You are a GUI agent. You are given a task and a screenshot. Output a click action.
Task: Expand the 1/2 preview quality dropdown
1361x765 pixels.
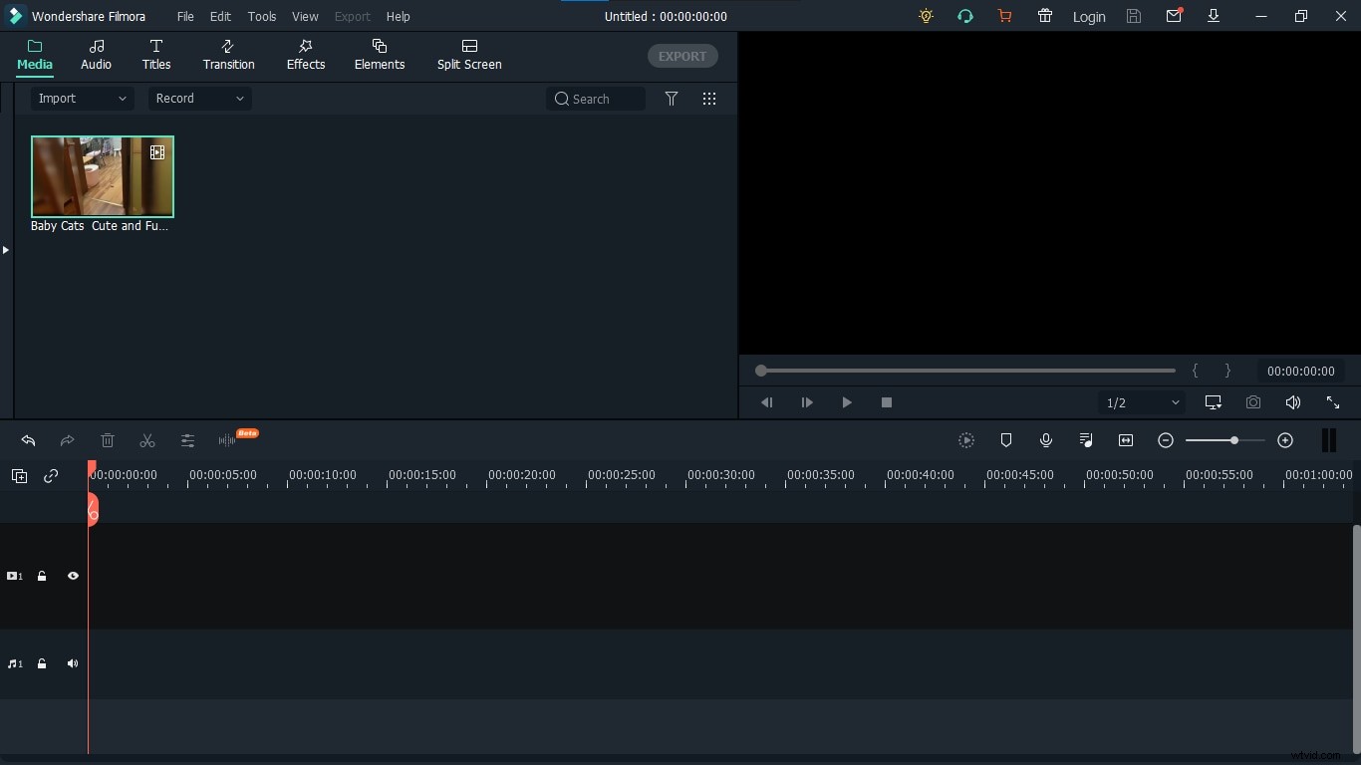[x=1141, y=402]
